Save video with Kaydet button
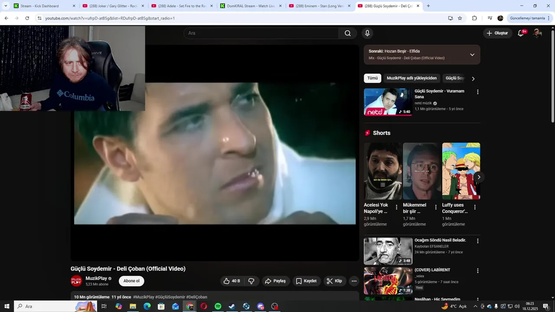The image size is (555, 312). pyautogui.click(x=307, y=281)
